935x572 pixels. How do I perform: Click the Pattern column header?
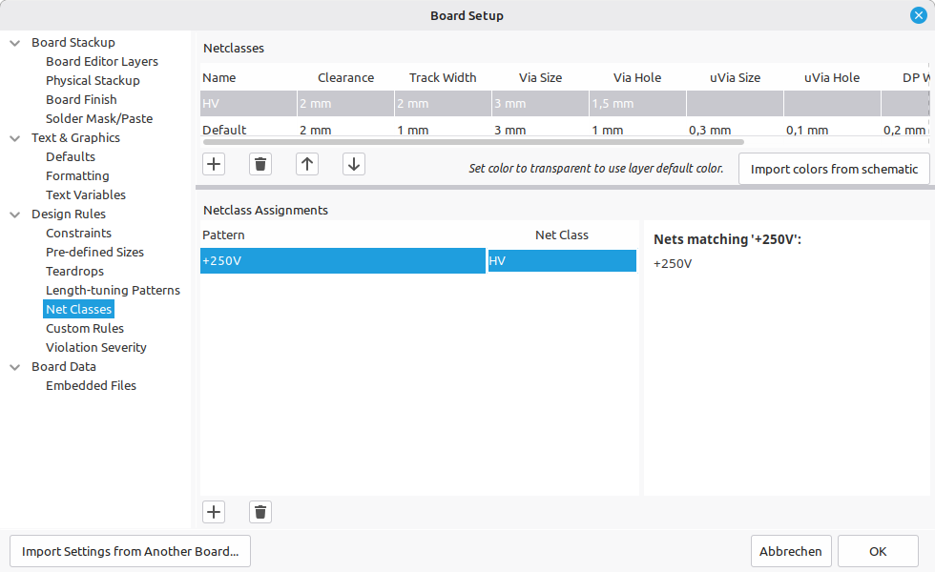point(343,235)
